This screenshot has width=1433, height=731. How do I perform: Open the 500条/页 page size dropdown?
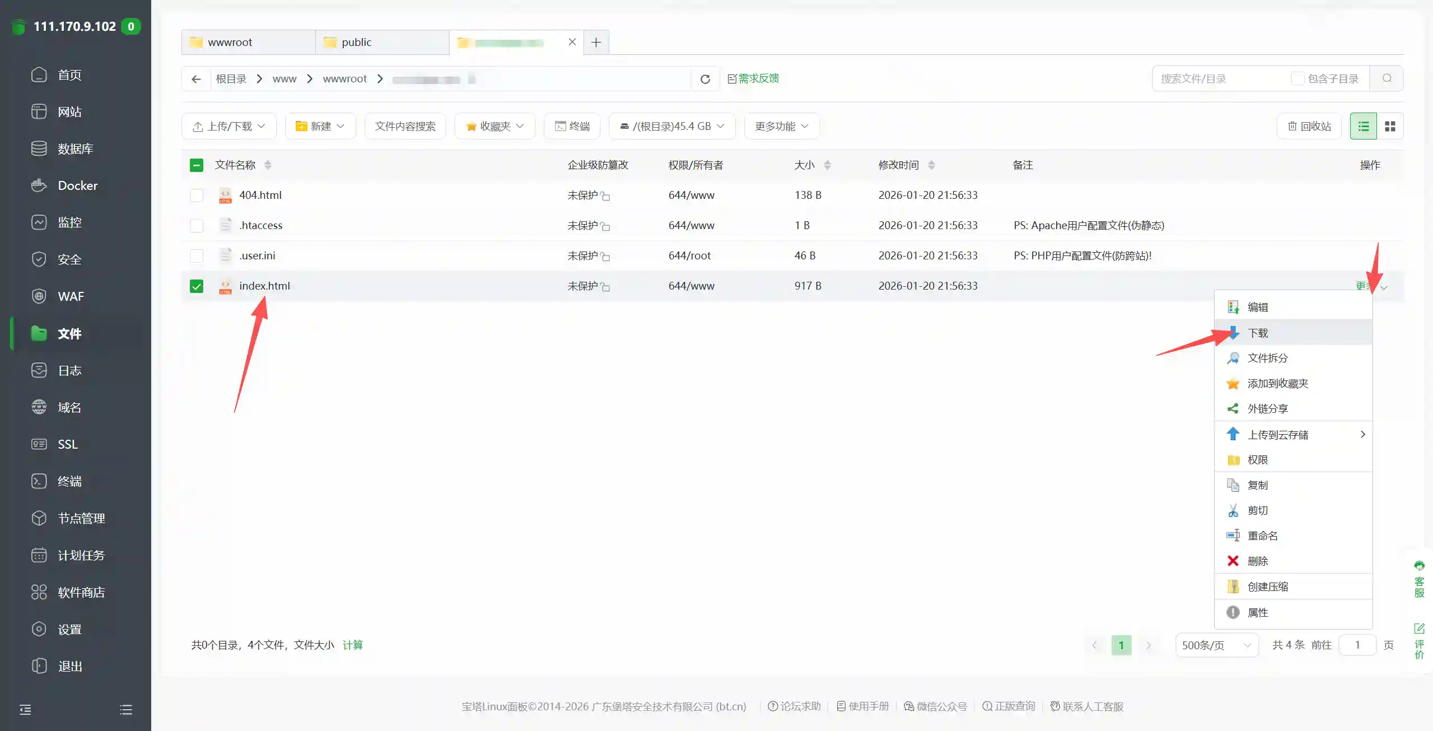pyautogui.click(x=1217, y=645)
